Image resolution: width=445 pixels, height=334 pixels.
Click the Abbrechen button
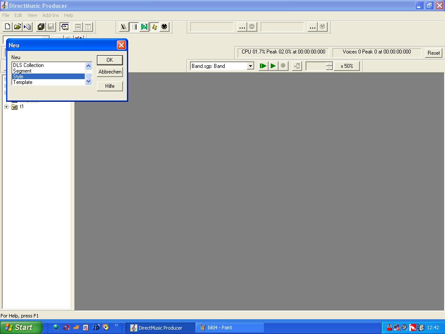(x=110, y=72)
